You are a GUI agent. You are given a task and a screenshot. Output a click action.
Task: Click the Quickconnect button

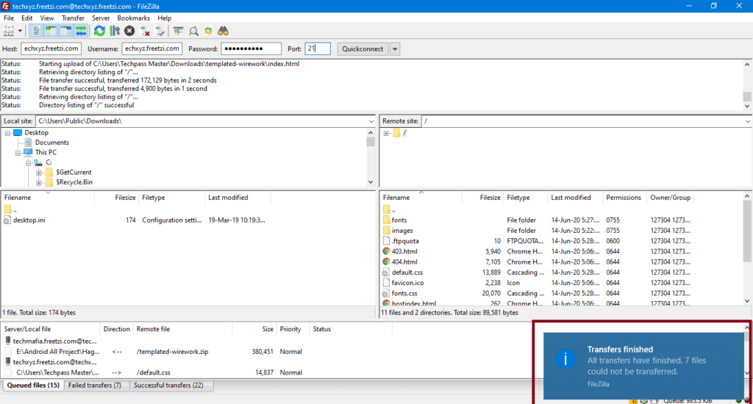[363, 49]
